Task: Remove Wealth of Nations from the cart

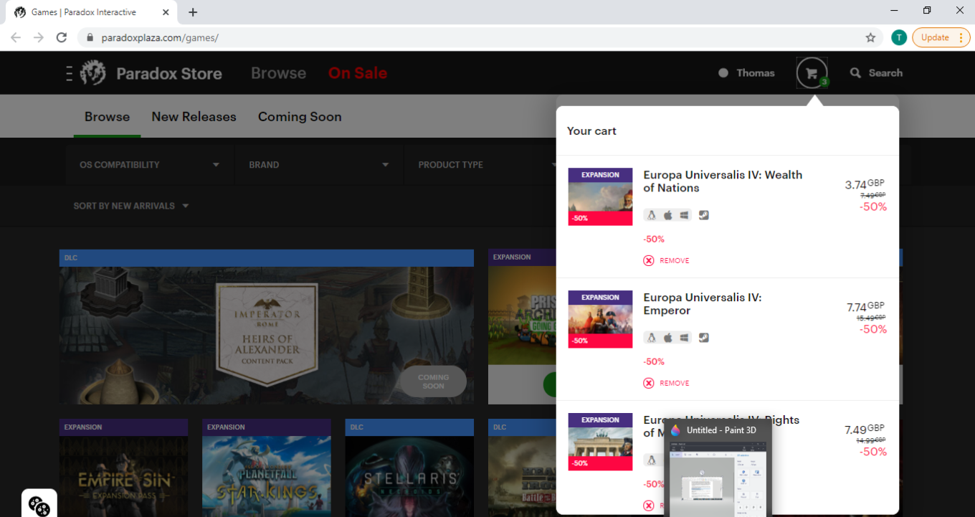Action: click(667, 260)
